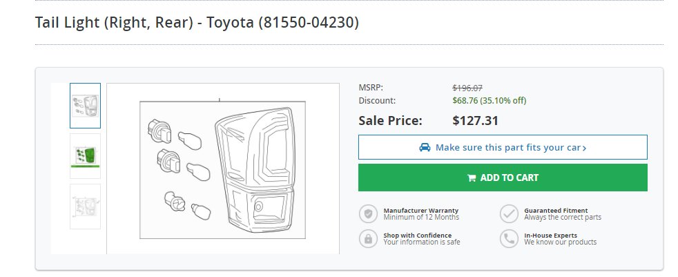The height and width of the screenshot is (277, 678).
Task: Click the main tail light diagram image
Action: pyautogui.click(x=223, y=169)
